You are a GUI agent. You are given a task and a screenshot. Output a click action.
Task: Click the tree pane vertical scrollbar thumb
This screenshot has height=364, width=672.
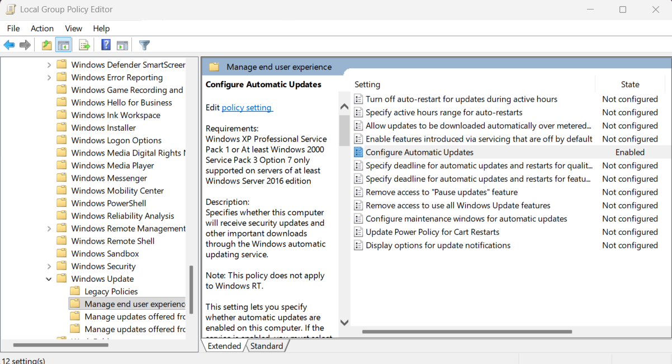click(x=191, y=290)
